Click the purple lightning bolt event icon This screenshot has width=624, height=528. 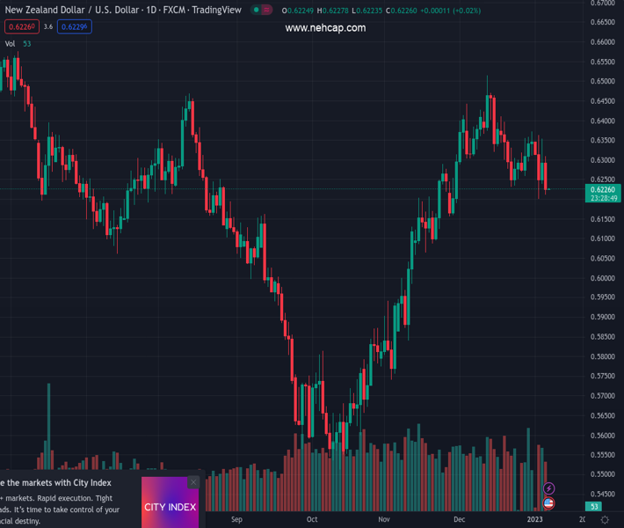click(549, 488)
